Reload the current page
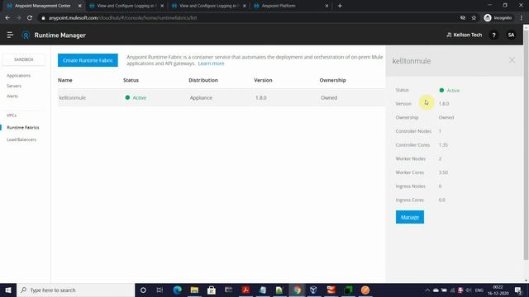The width and height of the screenshot is (529, 297). tap(30, 18)
